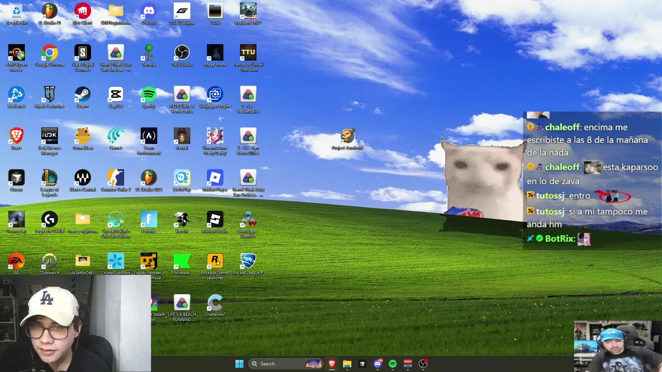The height and width of the screenshot is (372, 662).
Task: Open AMD Ryzen Master
Action: [x=17, y=58]
